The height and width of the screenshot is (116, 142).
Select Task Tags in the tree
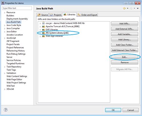(x=11, y=70)
